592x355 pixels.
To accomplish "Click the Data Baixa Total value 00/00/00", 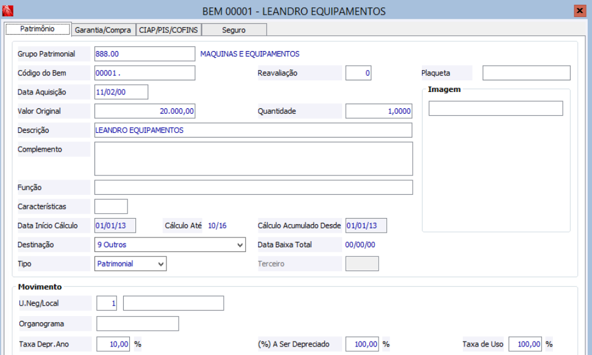I will click(x=360, y=244).
